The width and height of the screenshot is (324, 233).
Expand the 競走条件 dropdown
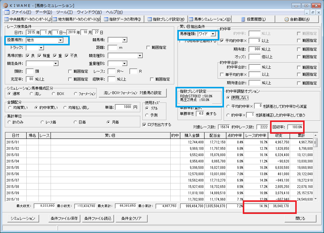[55, 63]
